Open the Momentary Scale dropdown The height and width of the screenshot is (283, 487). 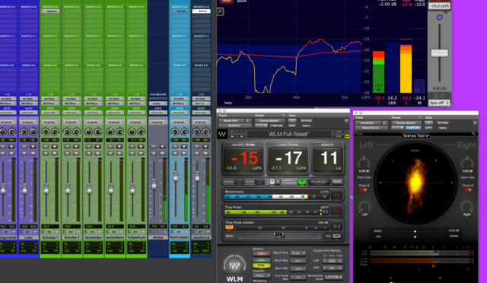pos(333,276)
